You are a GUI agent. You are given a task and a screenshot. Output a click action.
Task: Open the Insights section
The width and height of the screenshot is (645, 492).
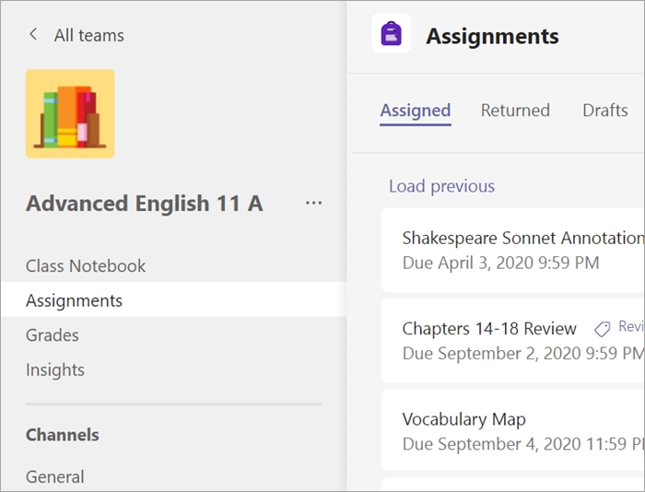click(x=55, y=369)
